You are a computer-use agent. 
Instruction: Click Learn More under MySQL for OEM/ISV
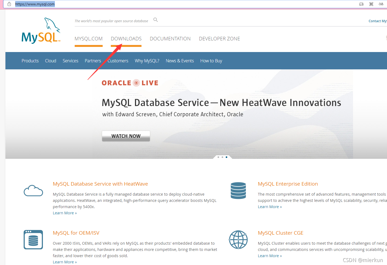click(65, 262)
